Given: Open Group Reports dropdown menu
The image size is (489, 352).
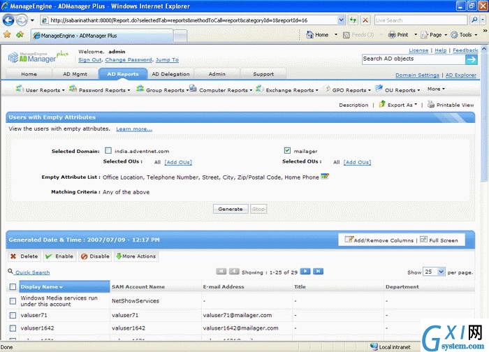Looking at the screenshot, I should point(163,90).
